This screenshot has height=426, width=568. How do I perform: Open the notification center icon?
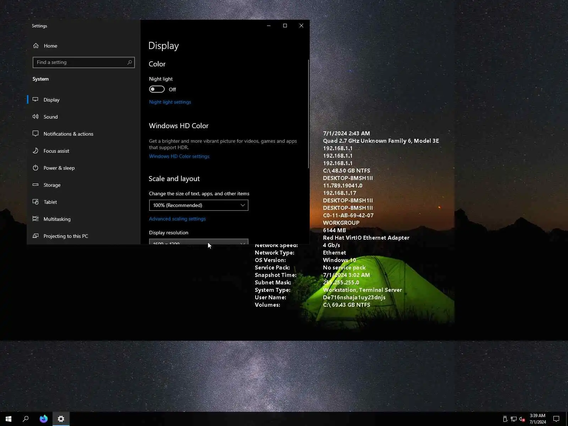(556, 419)
